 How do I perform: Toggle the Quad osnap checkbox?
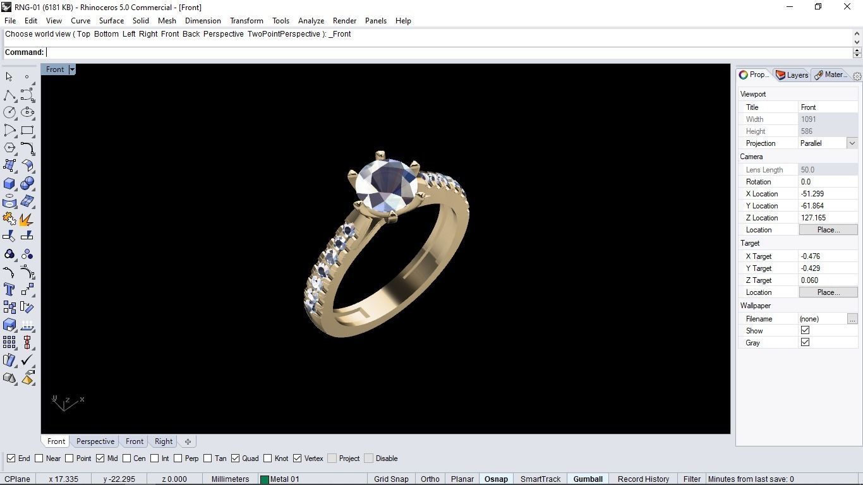[235, 458]
